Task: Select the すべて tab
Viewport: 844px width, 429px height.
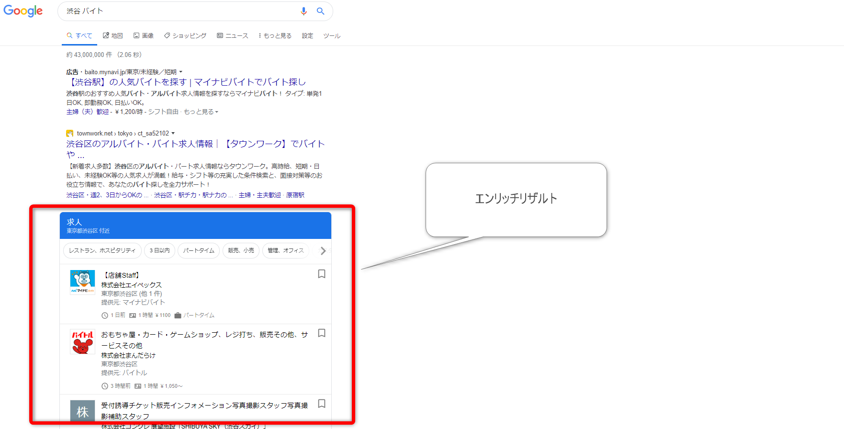Action: click(79, 36)
